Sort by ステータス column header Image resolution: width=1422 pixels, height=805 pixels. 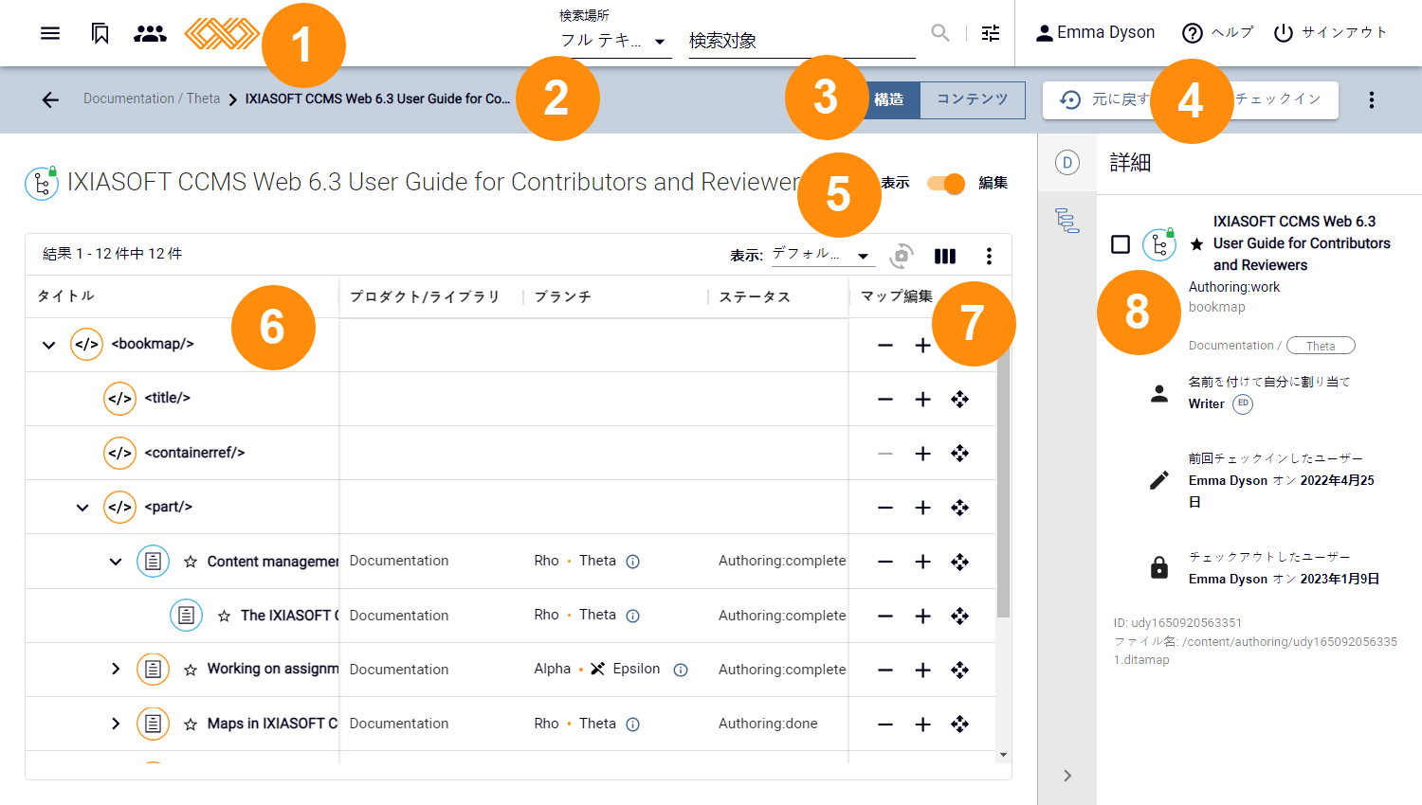(755, 296)
